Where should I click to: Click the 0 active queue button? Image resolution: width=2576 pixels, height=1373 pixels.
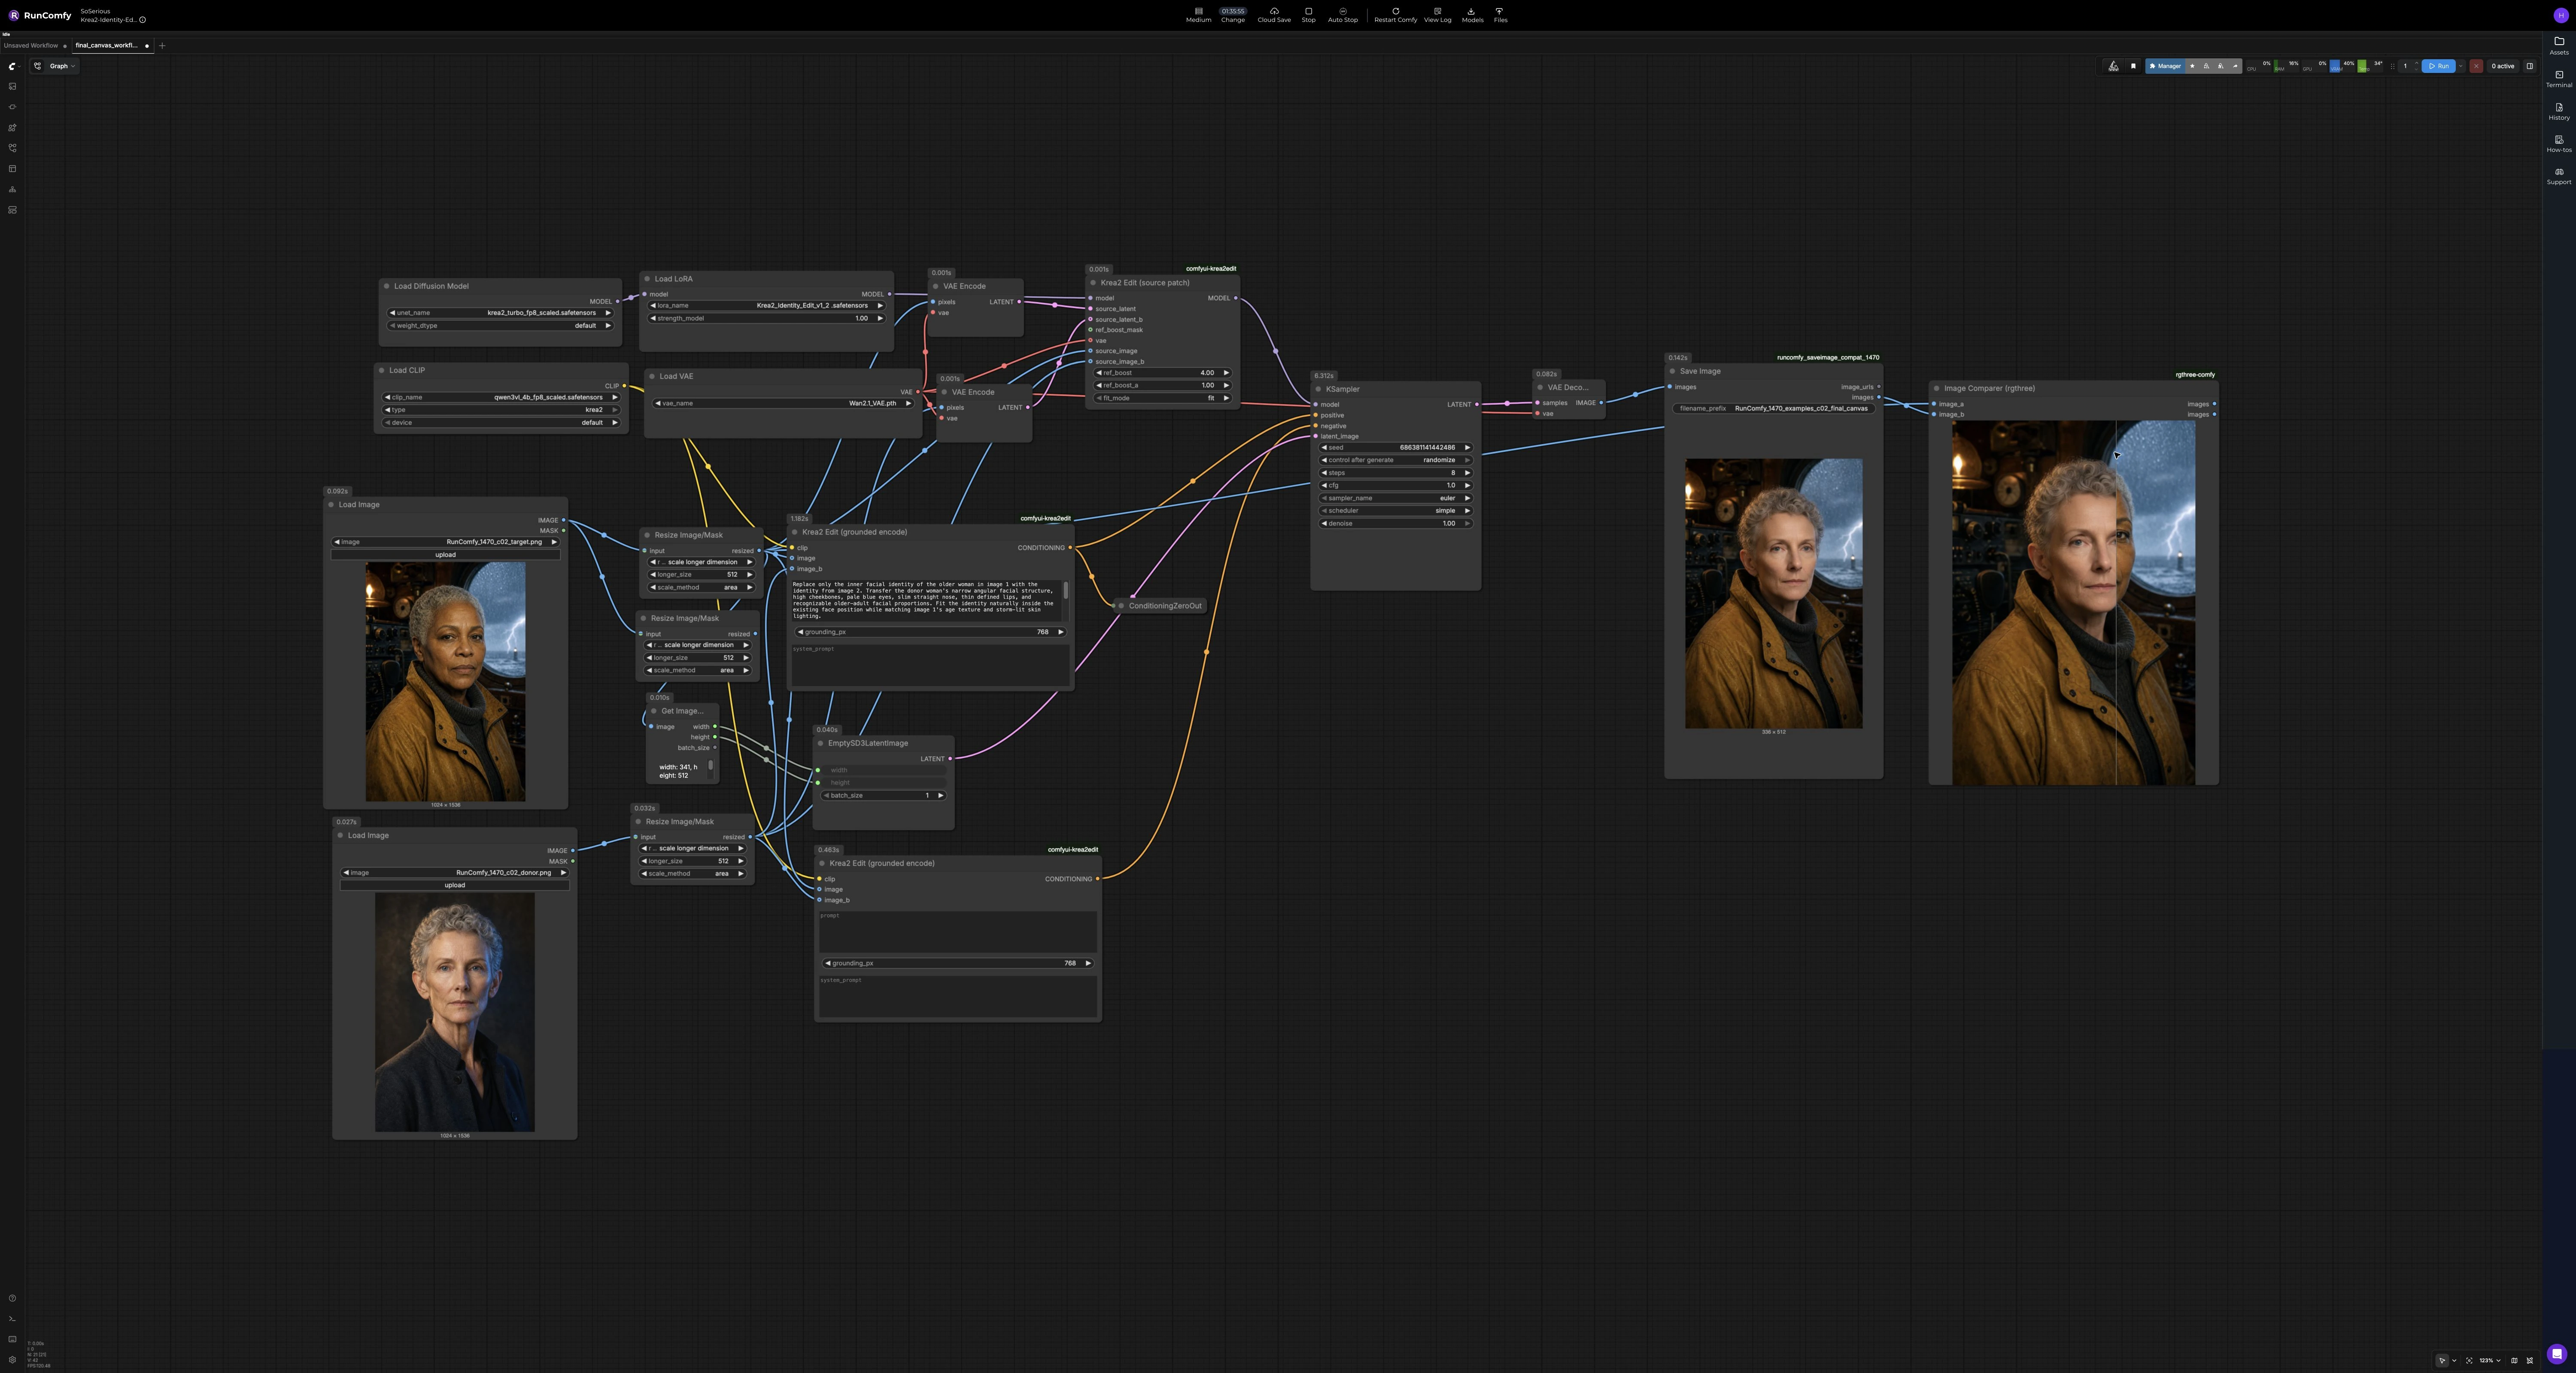point(2503,66)
